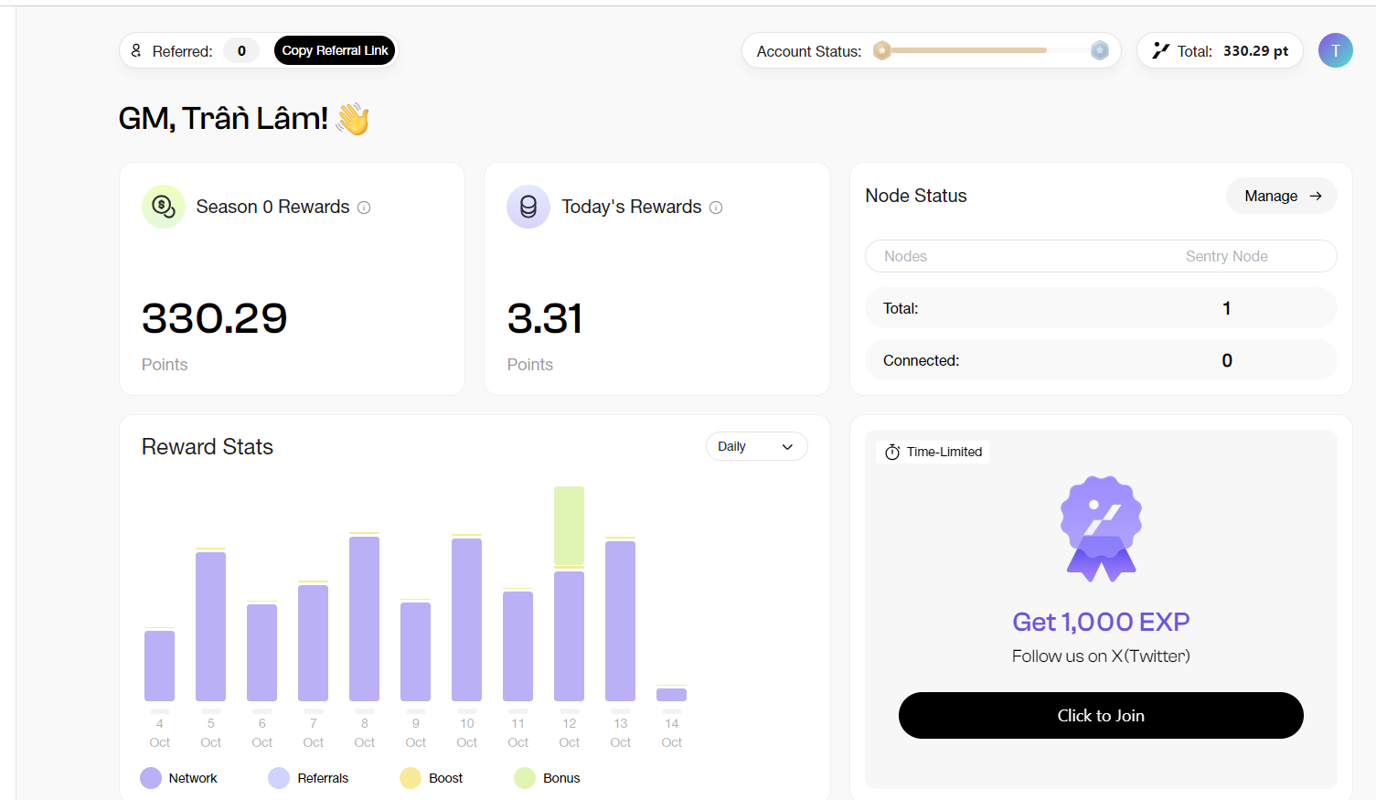This screenshot has height=800, width=1376.
Task: Click the Manage arrow button
Action: click(x=1281, y=196)
